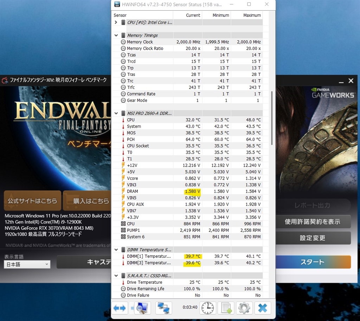The width and height of the screenshot is (360, 321).
Task: Start logging with the sheet plus icon
Action: point(226,308)
